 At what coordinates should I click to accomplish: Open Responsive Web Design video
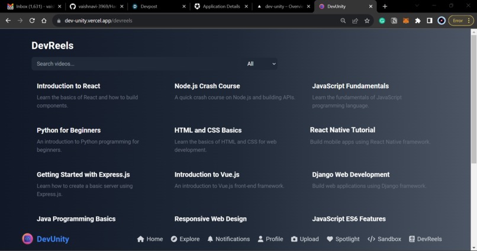[x=211, y=219]
